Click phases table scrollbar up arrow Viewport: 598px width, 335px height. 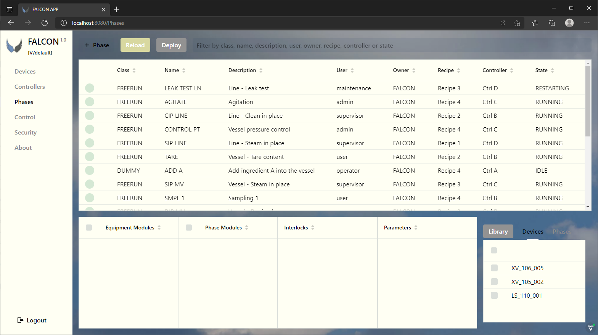tap(588, 63)
